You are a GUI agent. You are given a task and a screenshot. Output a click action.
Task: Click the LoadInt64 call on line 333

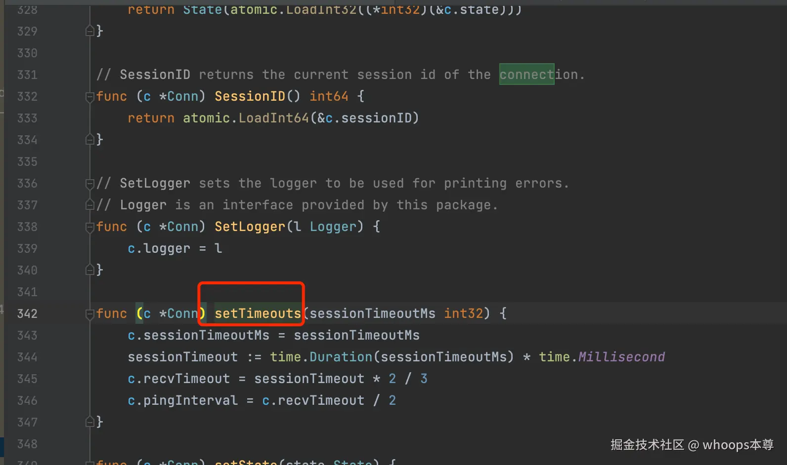tap(273, 118)
